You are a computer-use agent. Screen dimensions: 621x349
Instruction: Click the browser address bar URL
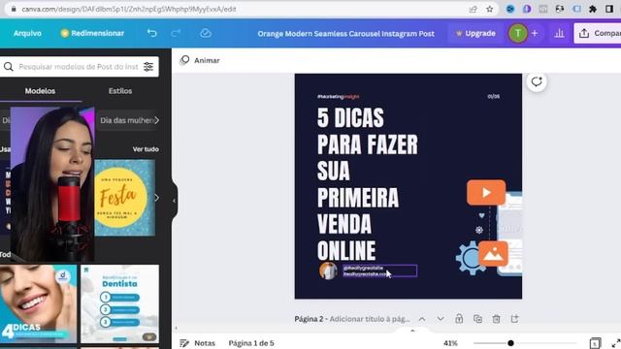pyautogui.click(x=129, y=9)
